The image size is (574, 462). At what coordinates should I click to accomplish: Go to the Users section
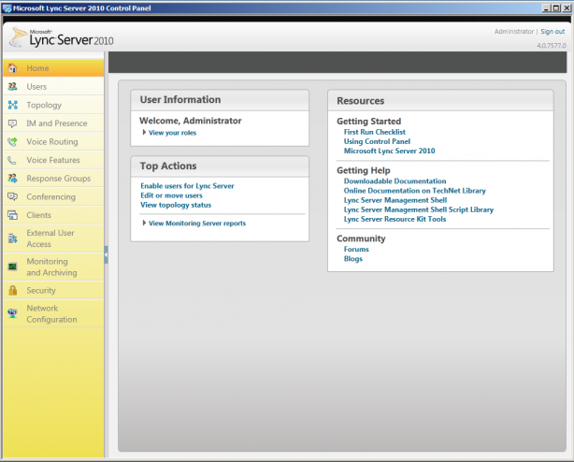[53, 86]
